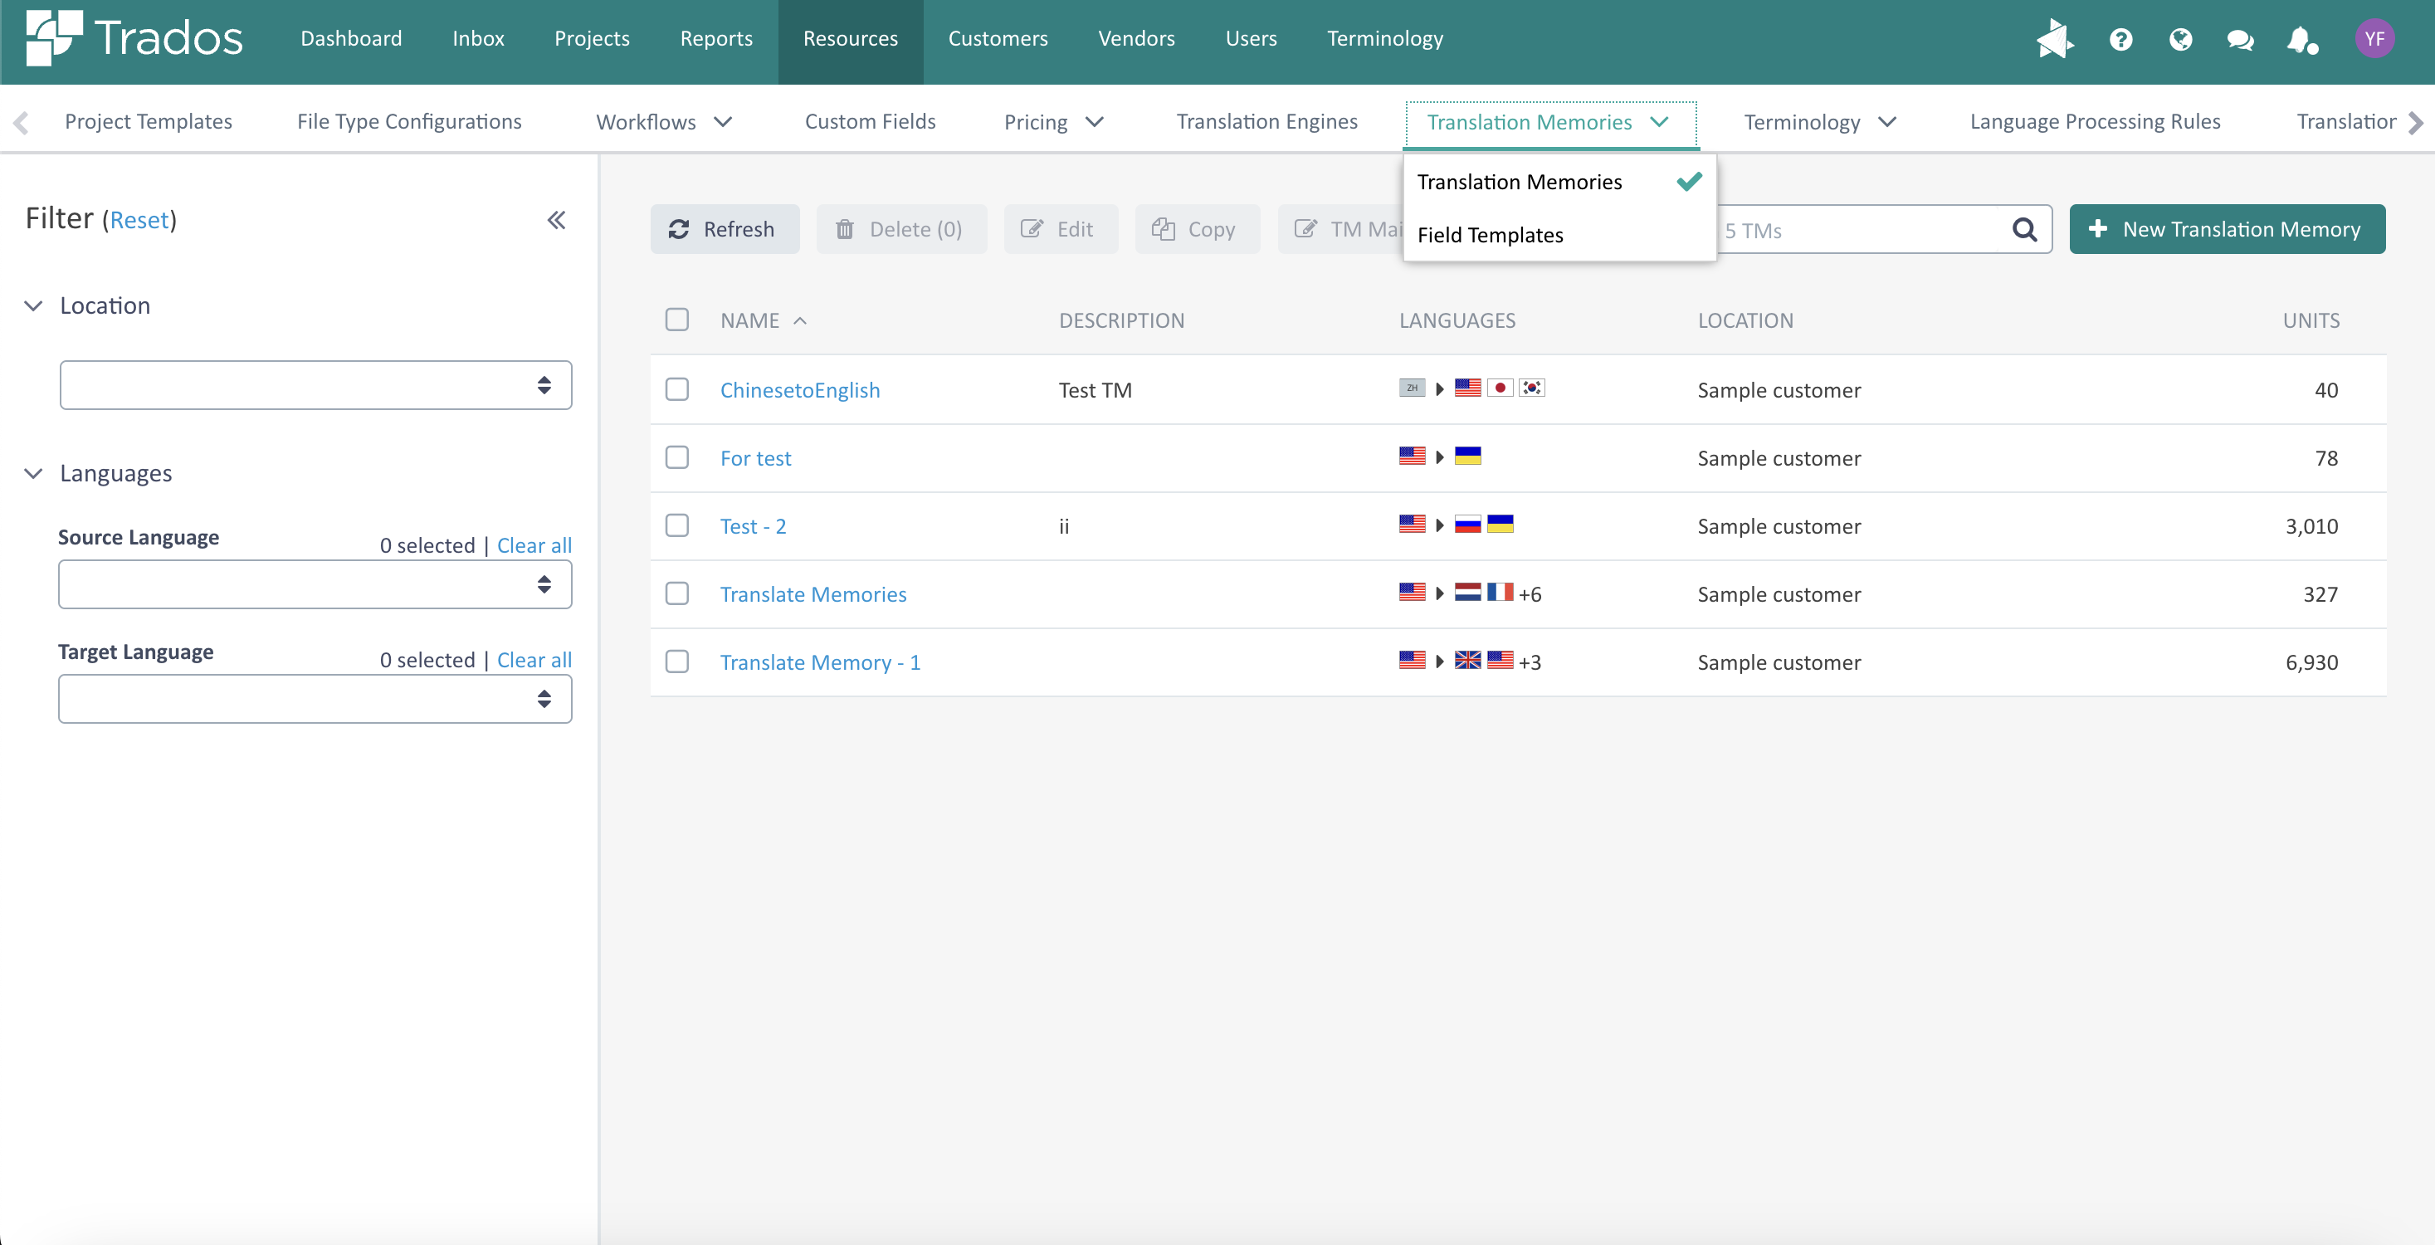Collapse the Location filter section

pyautogui.click(x=33, y=305)
